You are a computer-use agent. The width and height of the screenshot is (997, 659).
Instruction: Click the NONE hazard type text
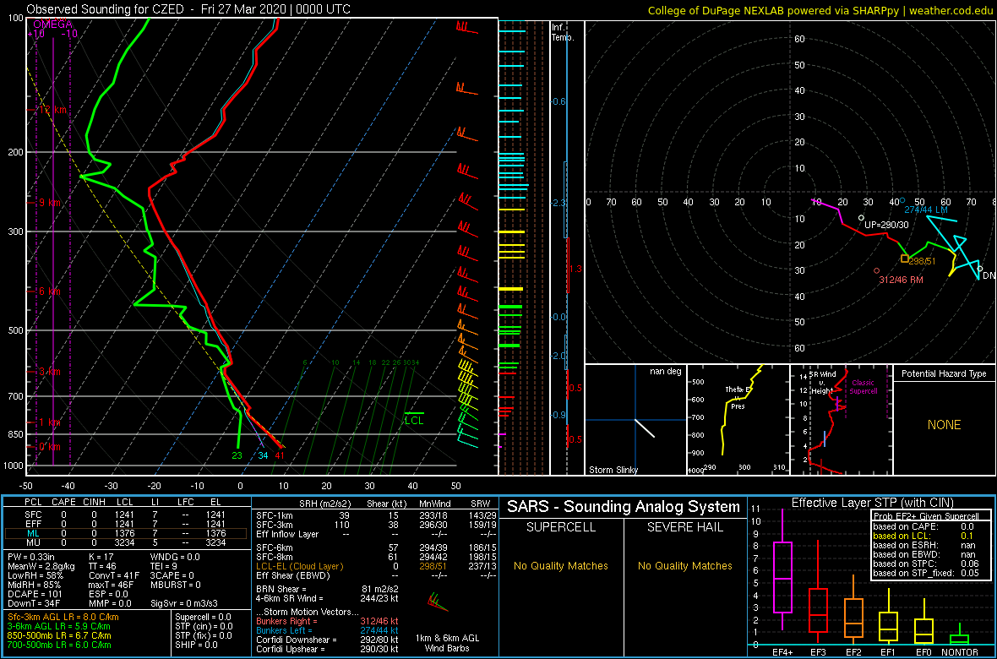944,425
